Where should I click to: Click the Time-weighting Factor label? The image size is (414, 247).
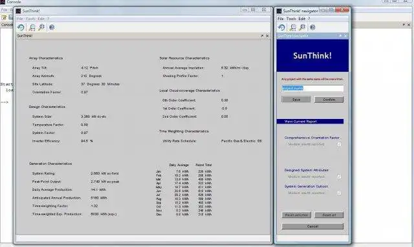[x=50, y=206]
